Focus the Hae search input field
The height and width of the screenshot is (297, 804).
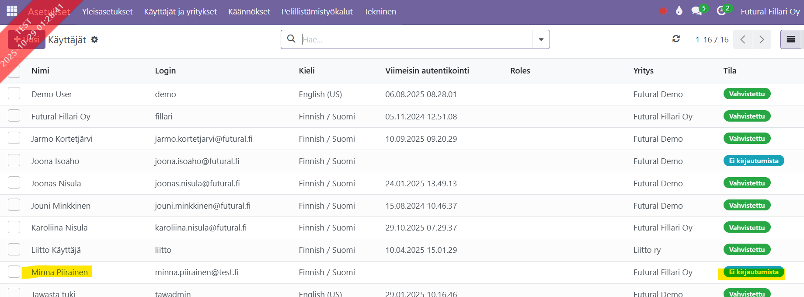pyautogui.click(x=415, y=39)
